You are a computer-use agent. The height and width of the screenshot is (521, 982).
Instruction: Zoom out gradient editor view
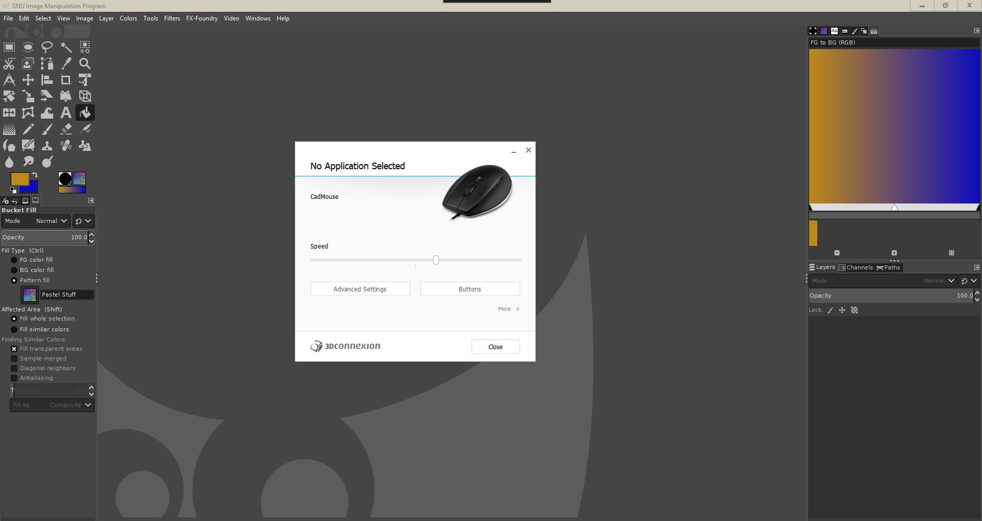[837, 253]
